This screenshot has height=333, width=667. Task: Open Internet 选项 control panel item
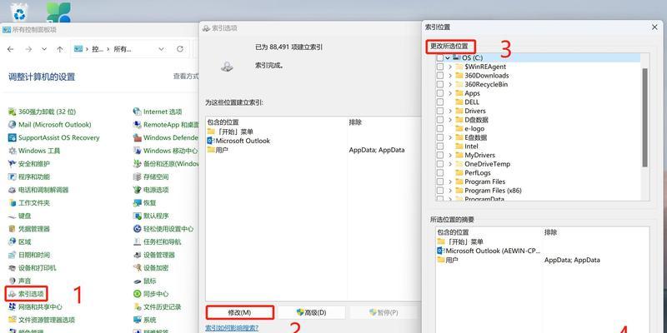tap(162, 112)
